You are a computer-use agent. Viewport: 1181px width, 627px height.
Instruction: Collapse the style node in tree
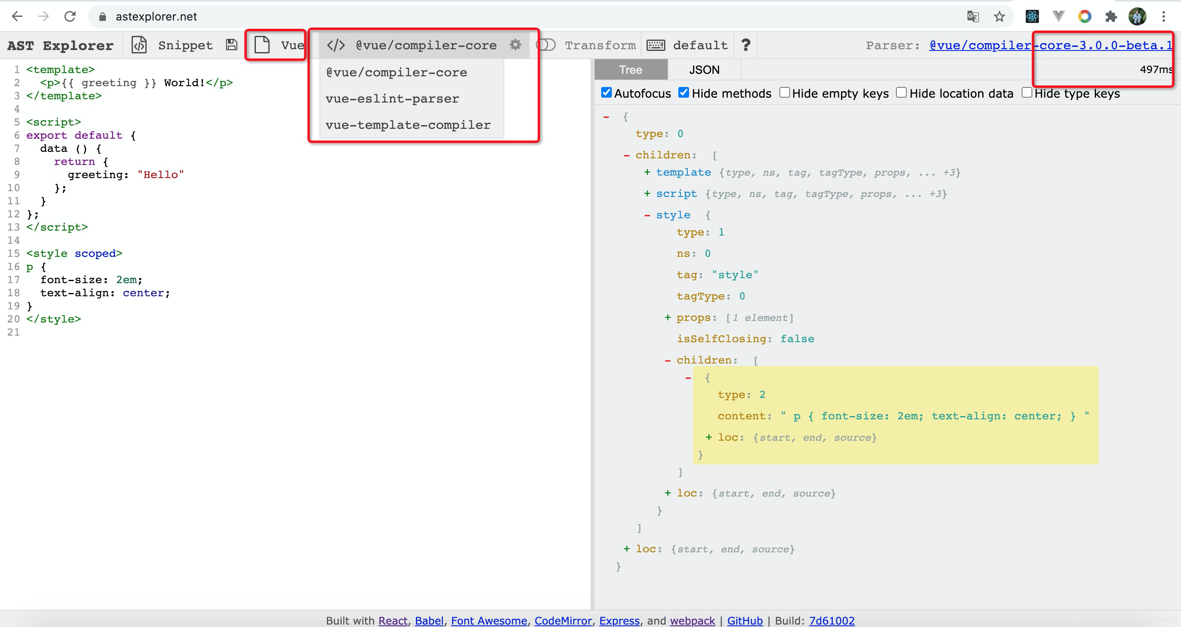[647, 215]
